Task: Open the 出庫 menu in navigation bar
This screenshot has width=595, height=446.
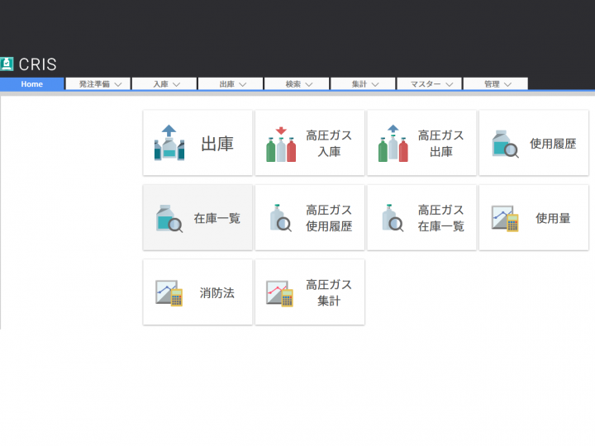Action: click(231, 83)
